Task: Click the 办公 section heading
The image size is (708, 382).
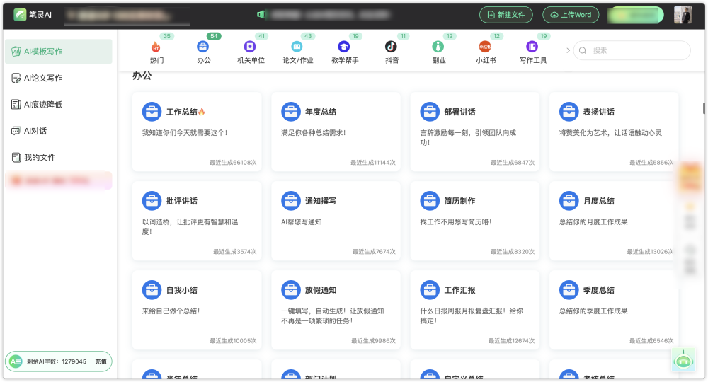Action: pyautogui.click(x=142, y=76)
